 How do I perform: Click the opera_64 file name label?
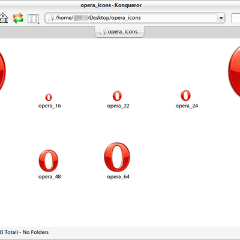pyautogui.click(x=118, y=177)
